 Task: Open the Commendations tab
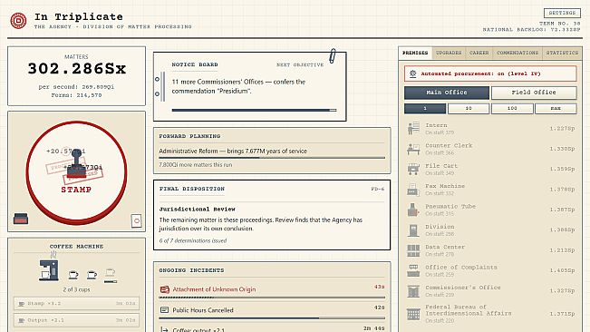517,53
